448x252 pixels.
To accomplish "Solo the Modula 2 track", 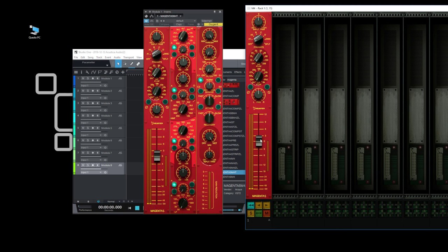I will (x=88, y=91).
